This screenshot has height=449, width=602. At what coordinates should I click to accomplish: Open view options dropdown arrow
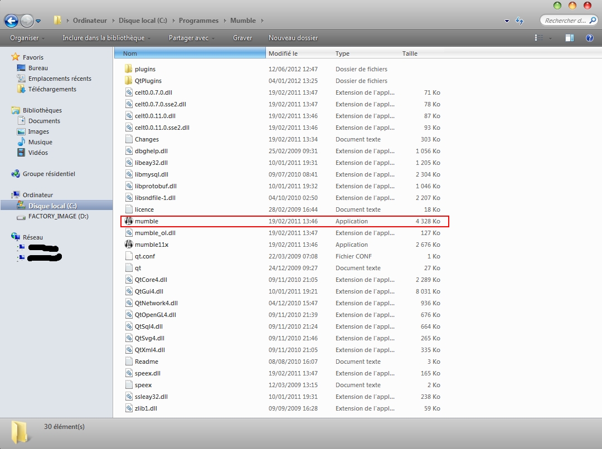click(550, 38)
